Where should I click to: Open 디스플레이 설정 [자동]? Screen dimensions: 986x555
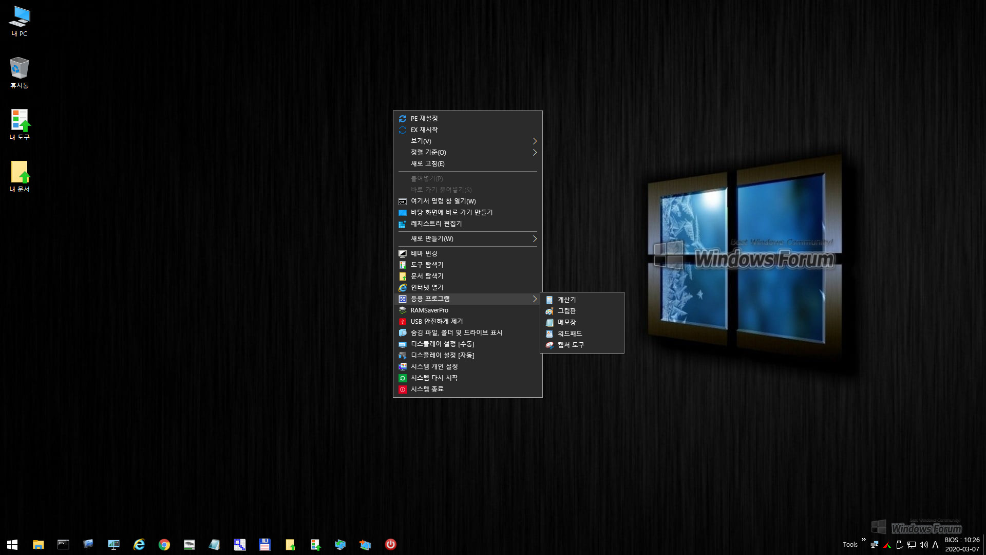tap(468, 355)
